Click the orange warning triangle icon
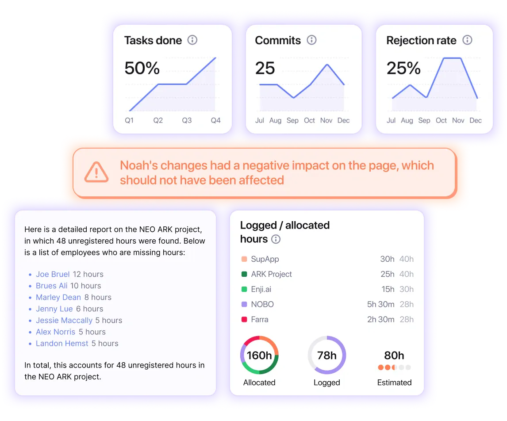 click(x=96, y=172)
